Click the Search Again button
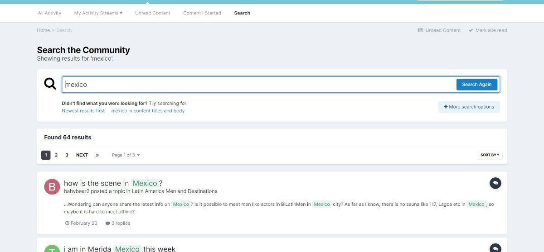 pos(476,85)
